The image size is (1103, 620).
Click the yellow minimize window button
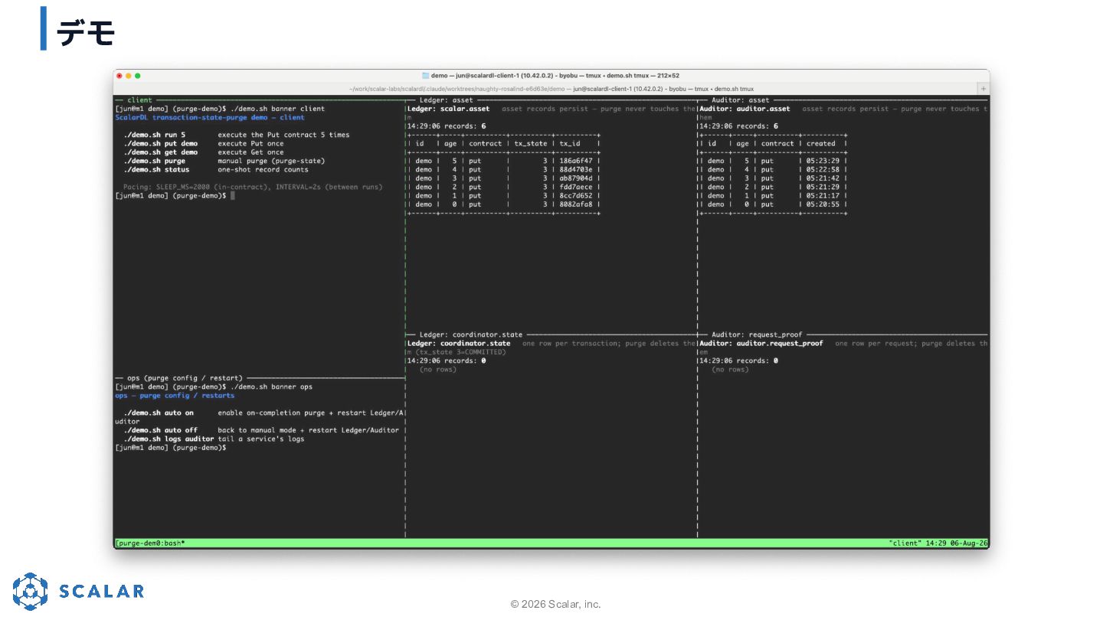coord(129,76)
